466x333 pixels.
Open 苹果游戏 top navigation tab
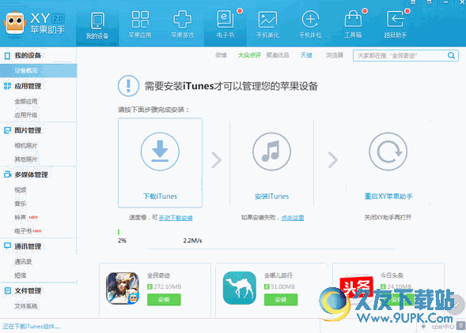[183, 25]
